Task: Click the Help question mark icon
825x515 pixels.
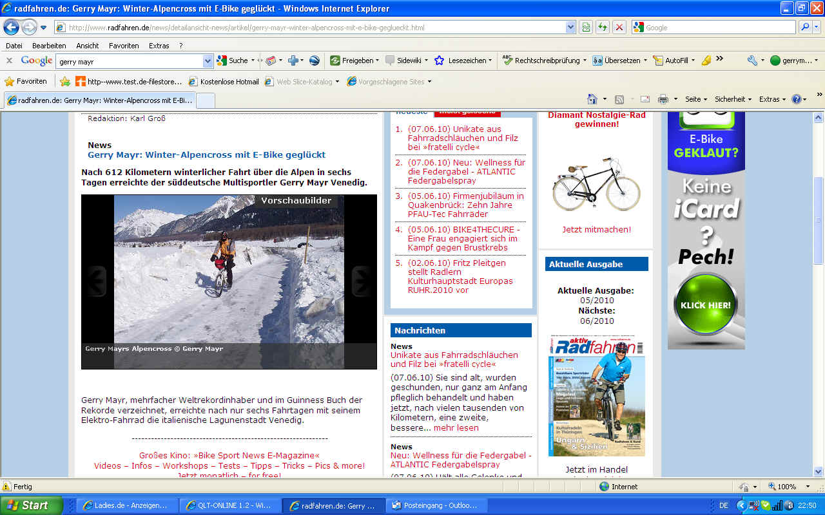Action: (x=797, y=99)
